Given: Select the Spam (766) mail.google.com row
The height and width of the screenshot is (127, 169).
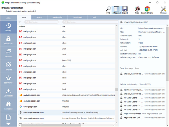Looking at the screenshot, I should [x=66, y=60].
